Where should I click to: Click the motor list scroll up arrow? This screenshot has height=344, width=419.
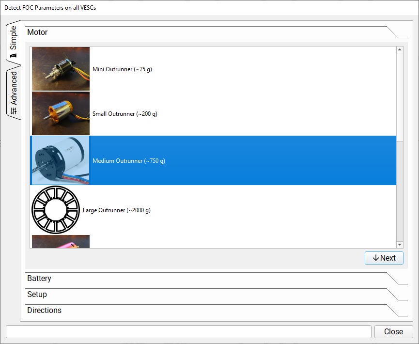click(x=400, y=50)
